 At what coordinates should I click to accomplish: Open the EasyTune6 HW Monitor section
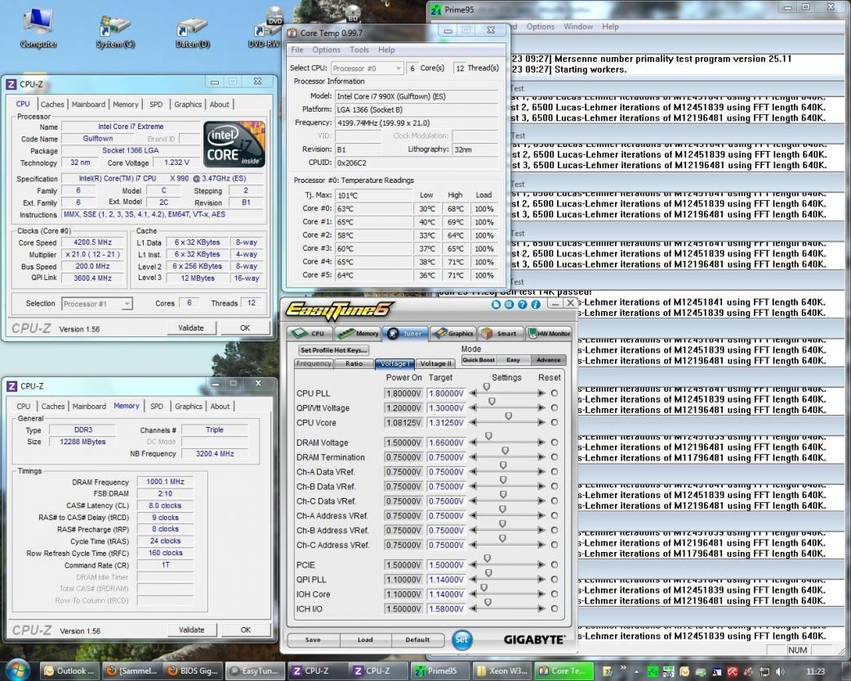pyautogui.click(x=550, y=333)
